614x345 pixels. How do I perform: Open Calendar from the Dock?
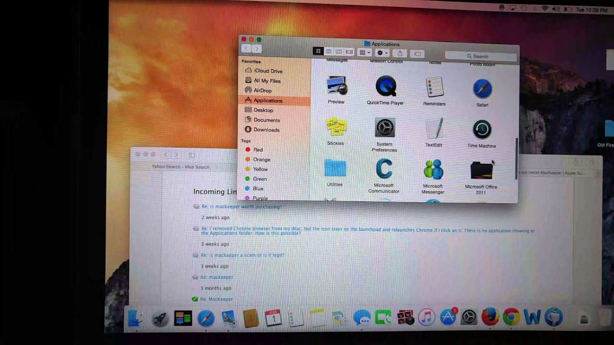click(x=273, y=318)
